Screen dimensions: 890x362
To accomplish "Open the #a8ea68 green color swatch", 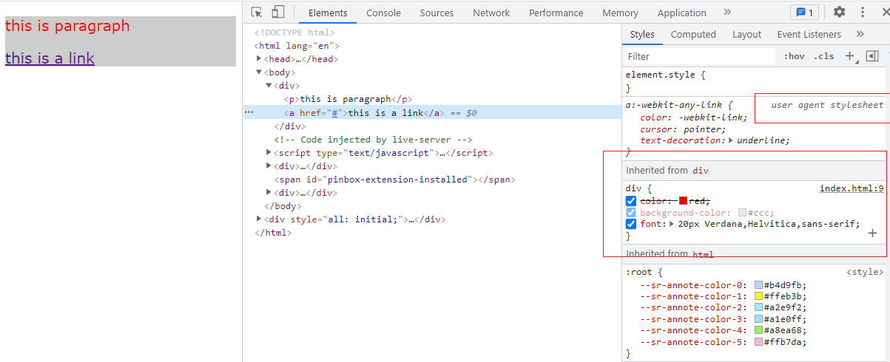I will [758, 330].
